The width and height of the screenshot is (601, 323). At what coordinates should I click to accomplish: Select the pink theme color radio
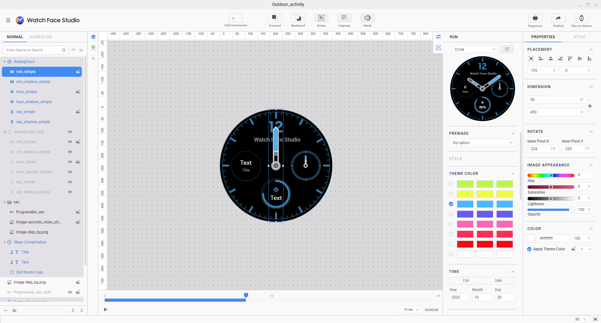(451, 224)
